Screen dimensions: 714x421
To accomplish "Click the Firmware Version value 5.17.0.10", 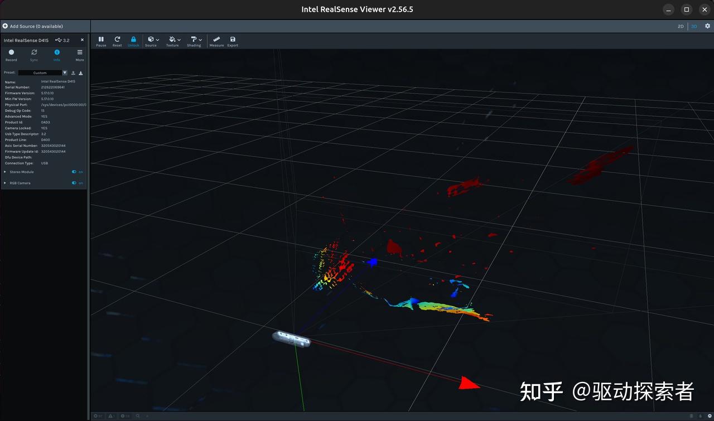I will point(47,93).
